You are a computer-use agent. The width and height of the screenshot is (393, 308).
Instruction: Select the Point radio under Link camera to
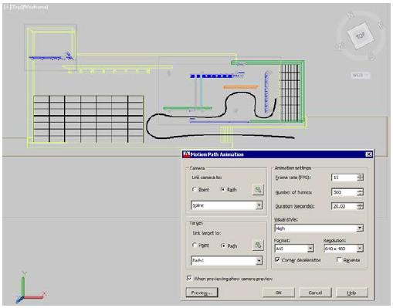195,189
